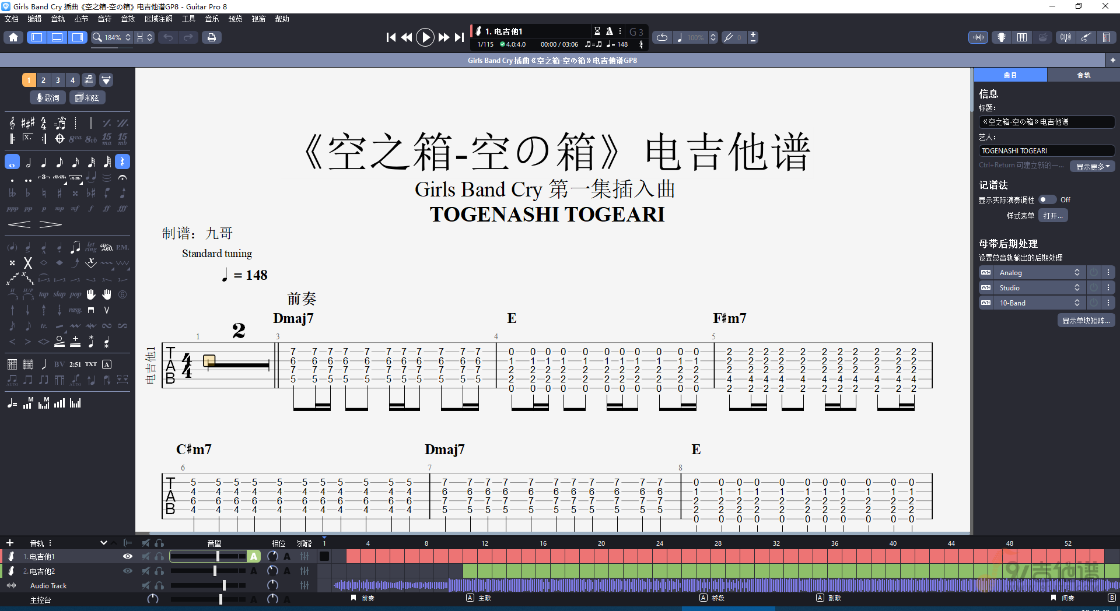
Task: Play the score
Action: 425,37
